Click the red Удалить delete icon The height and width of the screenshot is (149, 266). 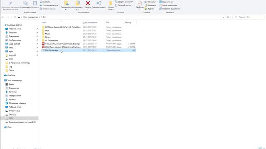pos(88,3)
